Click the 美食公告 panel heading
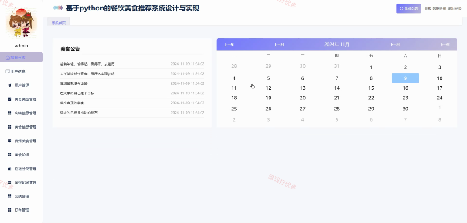 [70, 49]
